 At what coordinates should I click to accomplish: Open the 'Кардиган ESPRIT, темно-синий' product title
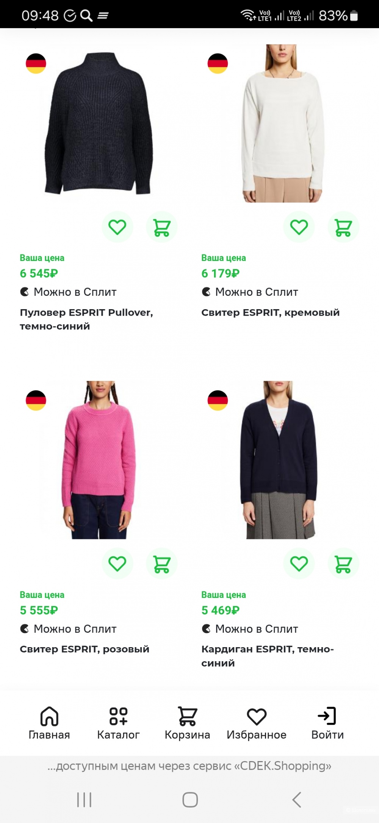tap(268, 656)
